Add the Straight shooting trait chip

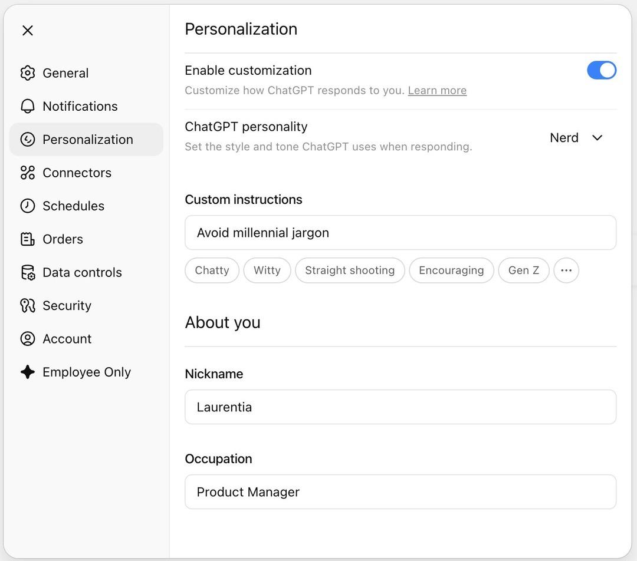click(350, 270)
